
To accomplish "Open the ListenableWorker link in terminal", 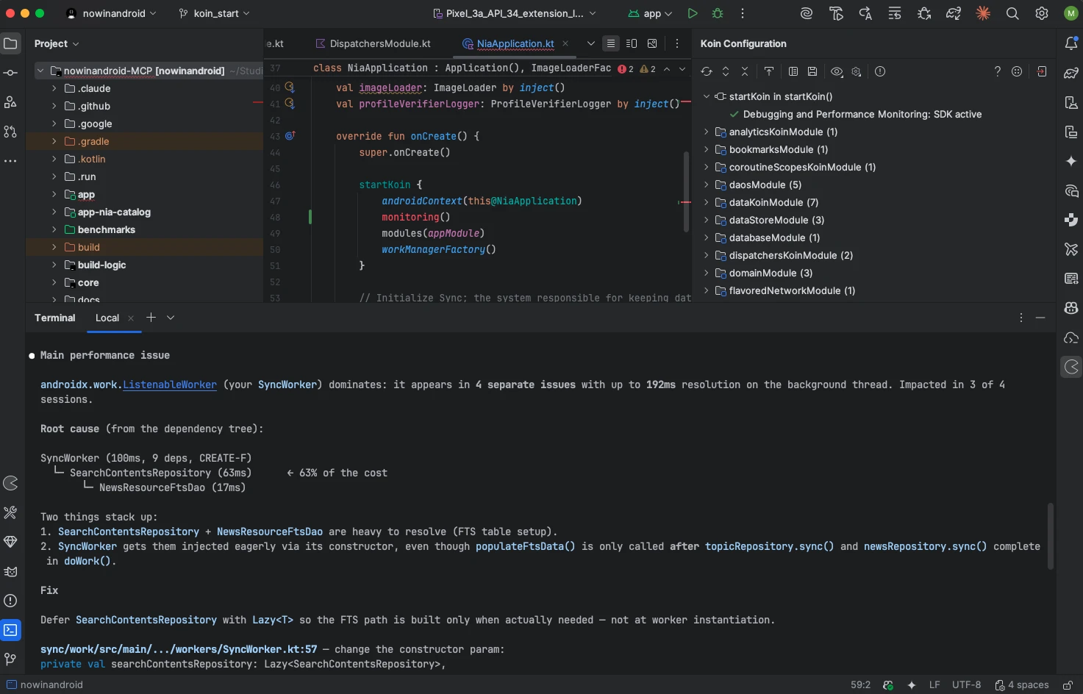I will tap(169, 384).
